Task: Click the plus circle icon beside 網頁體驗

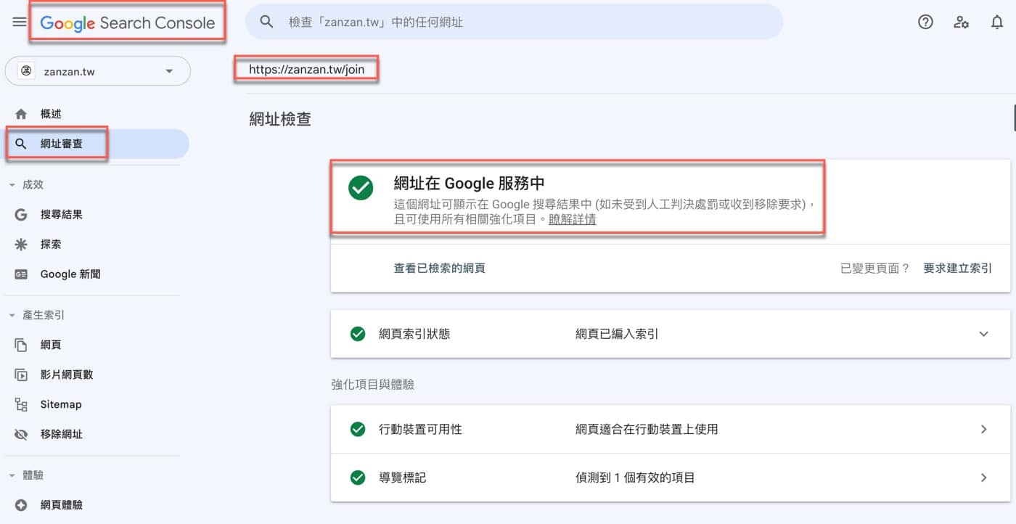Action: click(21, 504)
